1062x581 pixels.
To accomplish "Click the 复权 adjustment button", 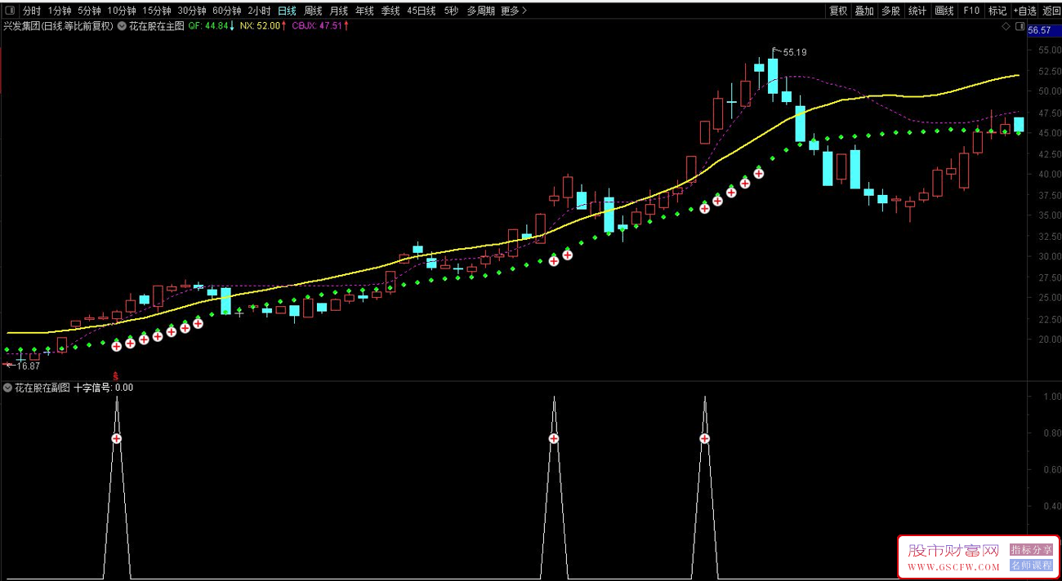I will [x=838, y=11].
